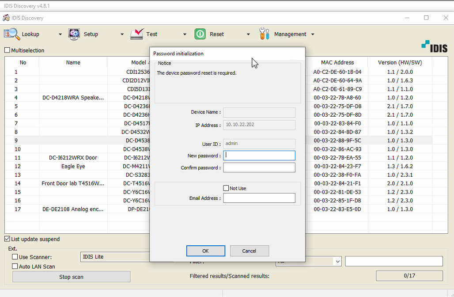454x297 pixels.
Task: Select the DC-D4218WRA Speake... row name
Action: coord(73,98)
